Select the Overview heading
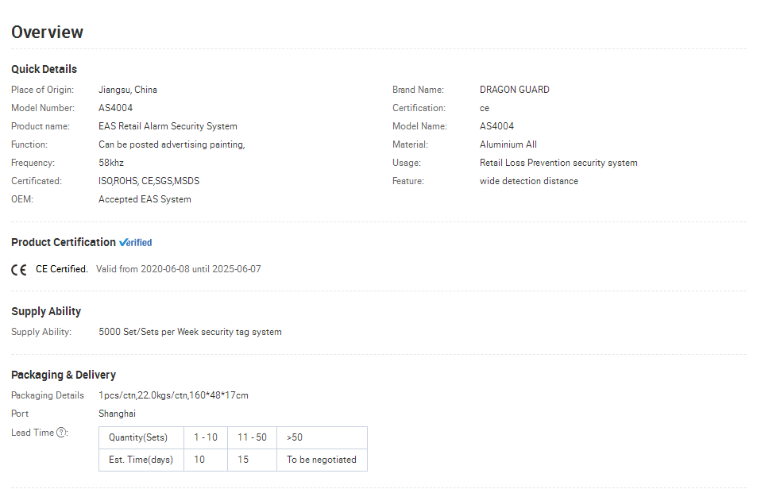Screen dimensions: 757x489 click(x=48, y=33)
